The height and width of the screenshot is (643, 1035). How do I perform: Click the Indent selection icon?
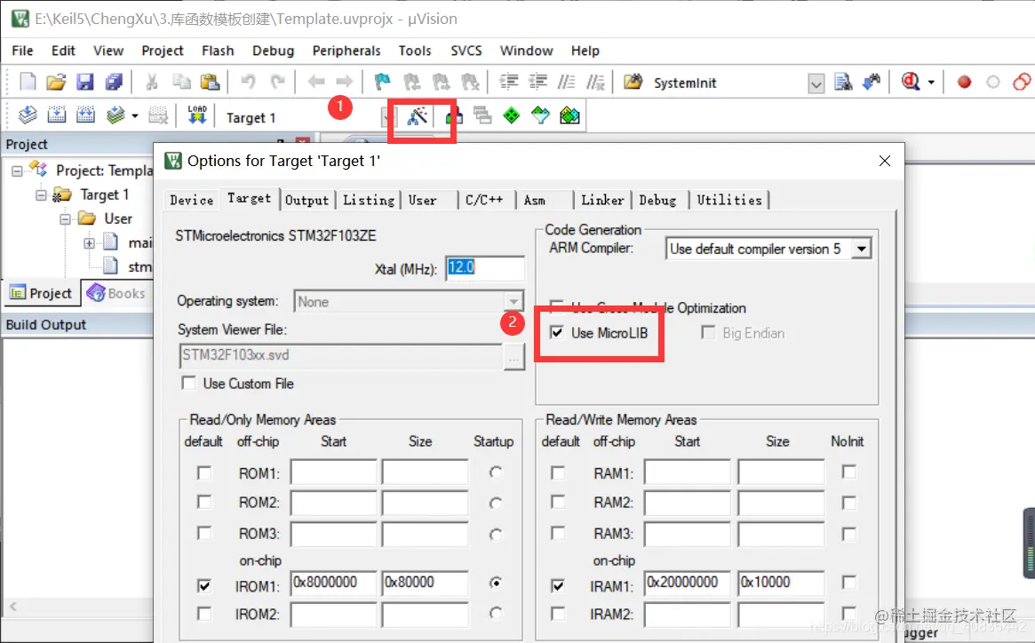pos(509,82)
